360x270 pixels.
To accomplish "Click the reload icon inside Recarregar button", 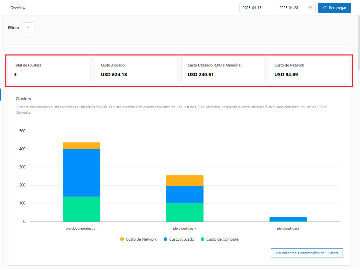I will pos(325,8).
